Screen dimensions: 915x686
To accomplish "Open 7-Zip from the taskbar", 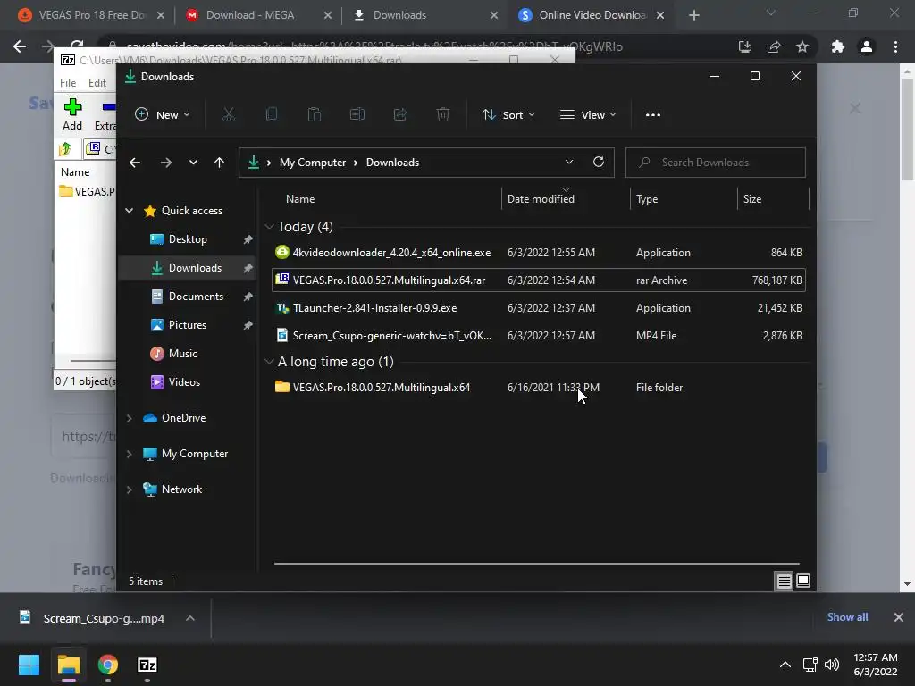I will [147, 665].
